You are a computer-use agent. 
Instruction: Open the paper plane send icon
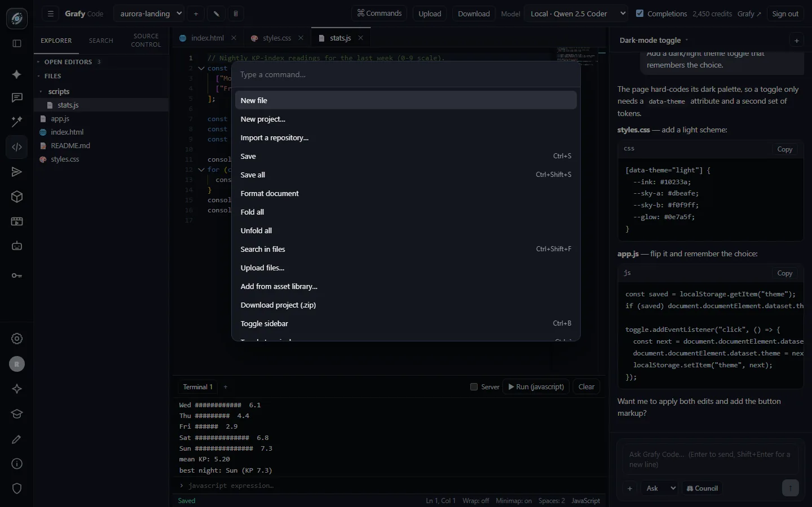tap(17, 172)
